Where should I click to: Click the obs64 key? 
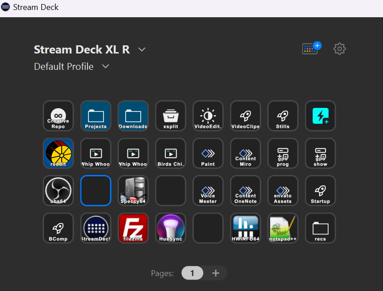[x=58, y=191]
